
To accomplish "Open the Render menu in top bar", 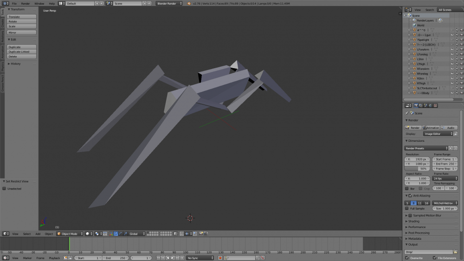I will [26, 3].
